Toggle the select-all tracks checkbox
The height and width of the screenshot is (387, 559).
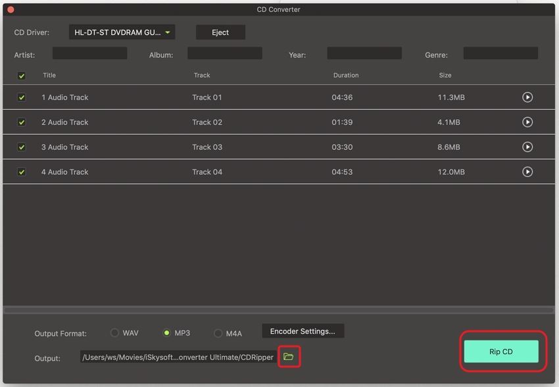[22, 76]
